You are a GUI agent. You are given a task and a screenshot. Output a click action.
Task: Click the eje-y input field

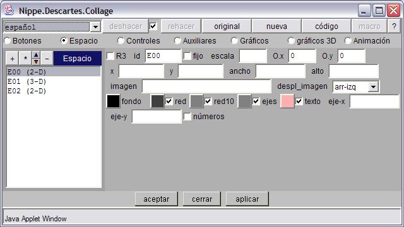pos(157,117)
